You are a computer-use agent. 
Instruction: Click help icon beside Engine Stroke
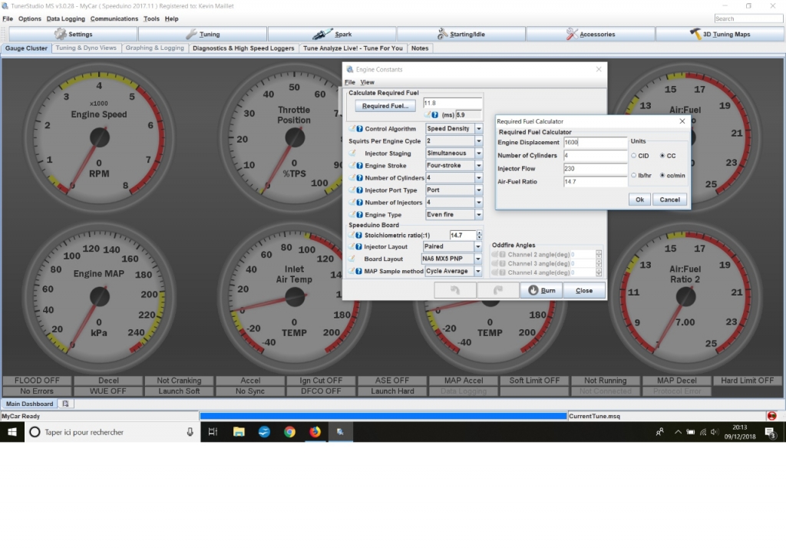click(x=359, y=166)
